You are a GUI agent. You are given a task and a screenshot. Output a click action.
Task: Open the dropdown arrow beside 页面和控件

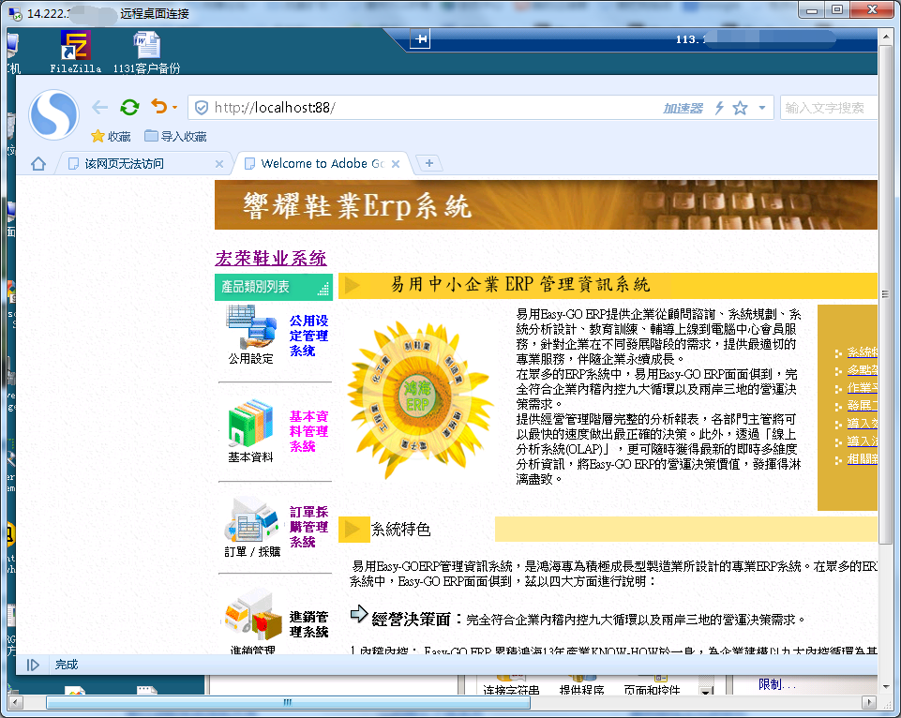click(706, 691)
